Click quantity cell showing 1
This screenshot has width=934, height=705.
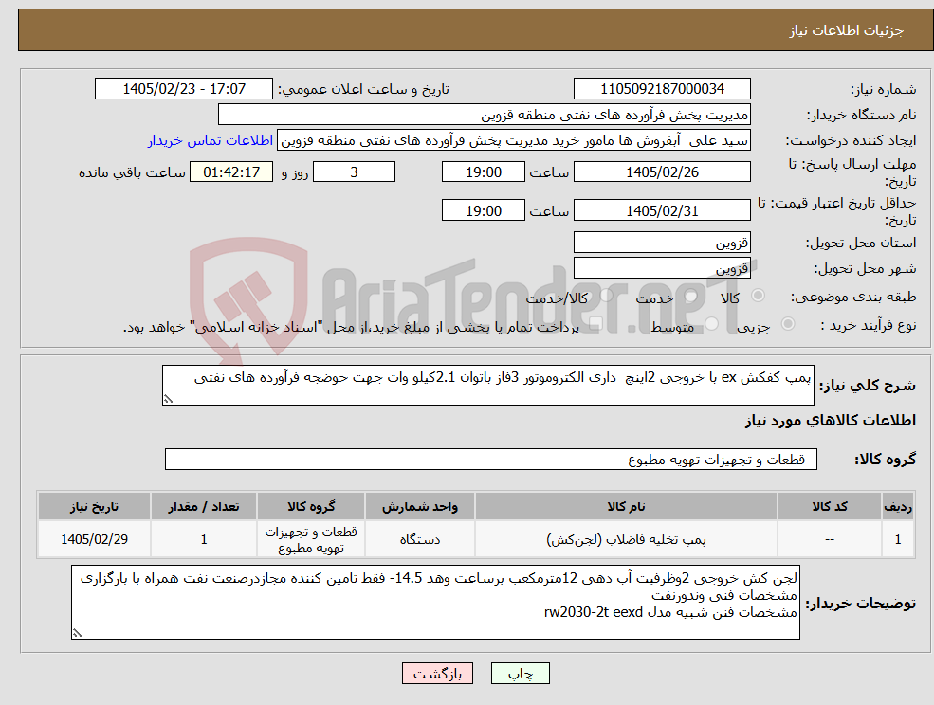click(x=204, y=539)
